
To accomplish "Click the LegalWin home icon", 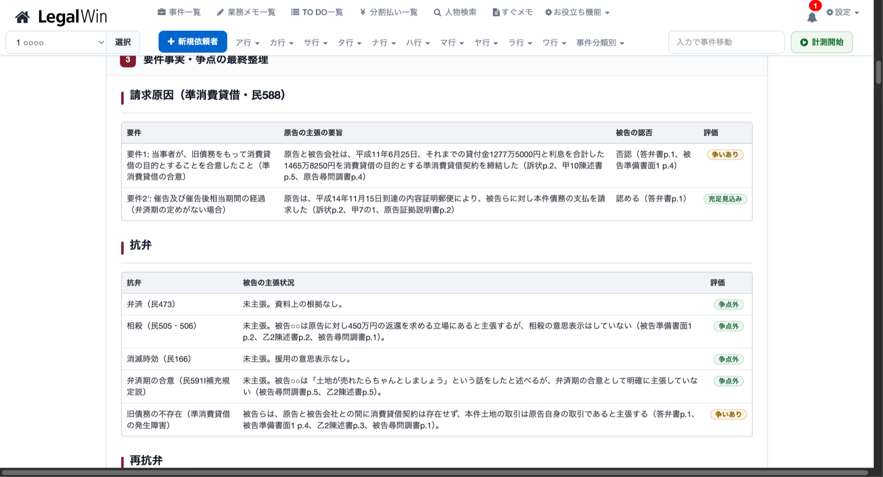I will click(x=22, y=17).
